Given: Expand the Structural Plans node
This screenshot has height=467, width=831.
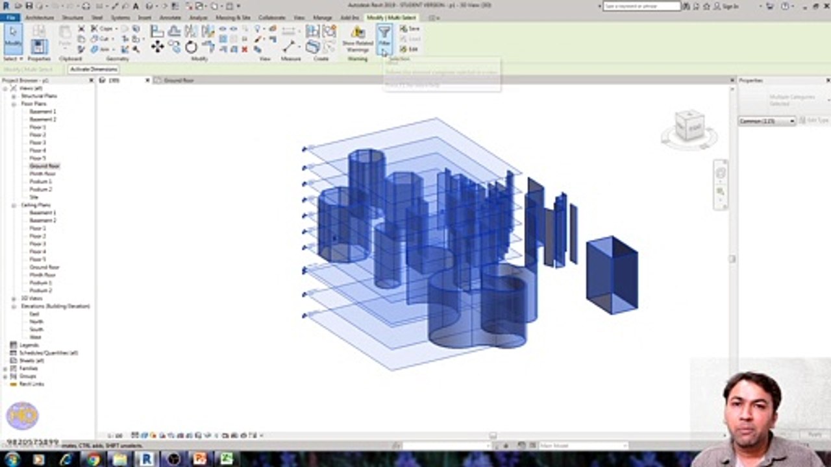Looking at the screenshot, I should point(14,96).
